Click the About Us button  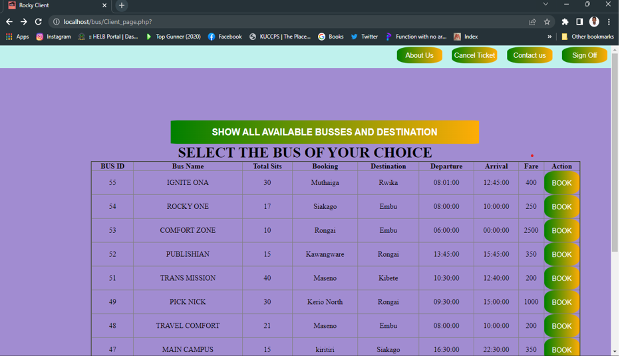[419, 55]
